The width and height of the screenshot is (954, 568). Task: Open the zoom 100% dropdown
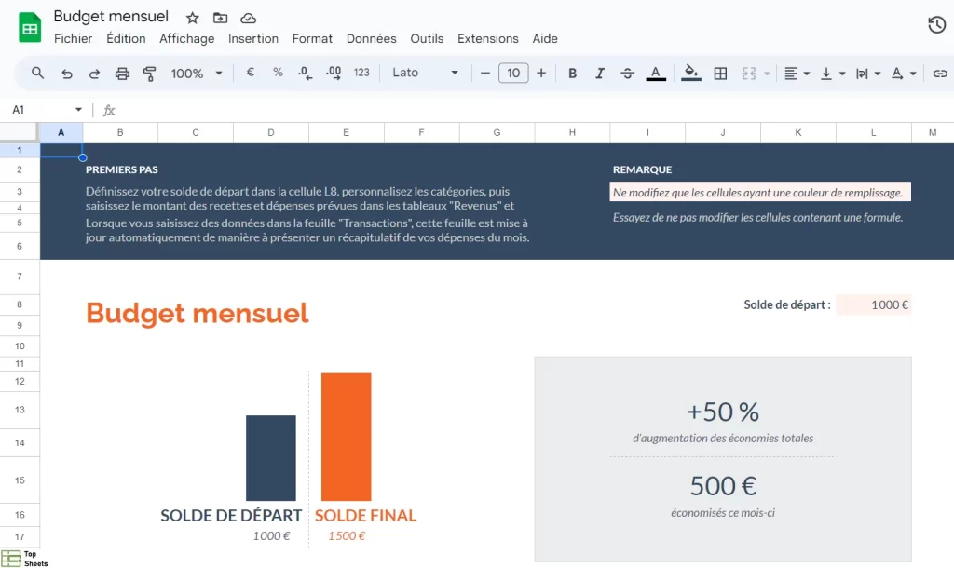pyautogui.click(x=197, y=74)
